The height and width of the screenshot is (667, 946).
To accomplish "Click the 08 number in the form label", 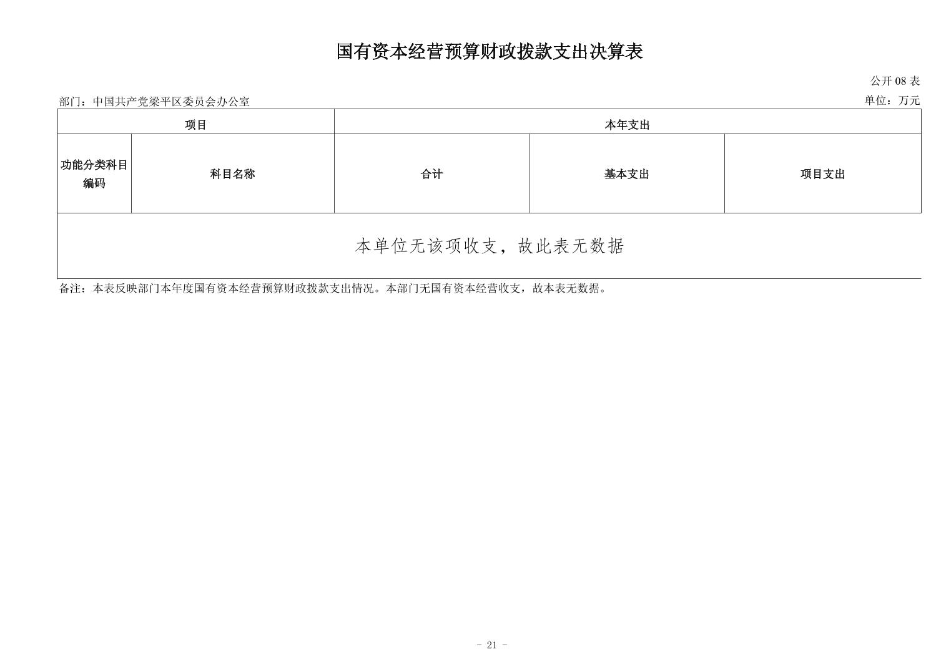I will pos(900,81).
